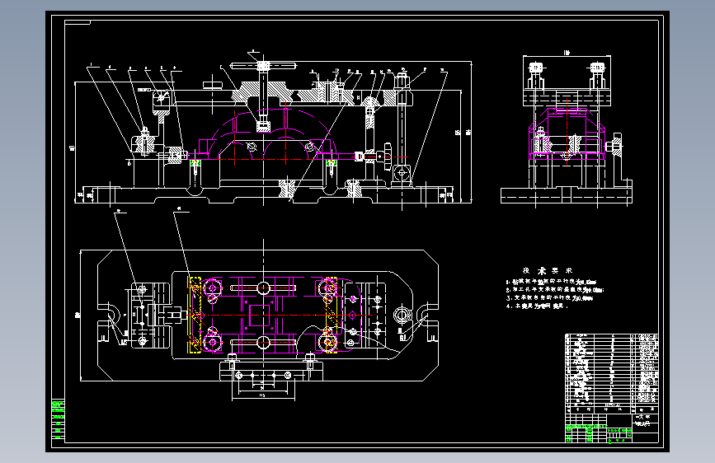This screenshot has width=715, height=463.
Task: Click the 技术要求 heading text
Action: tap(548, 271)
